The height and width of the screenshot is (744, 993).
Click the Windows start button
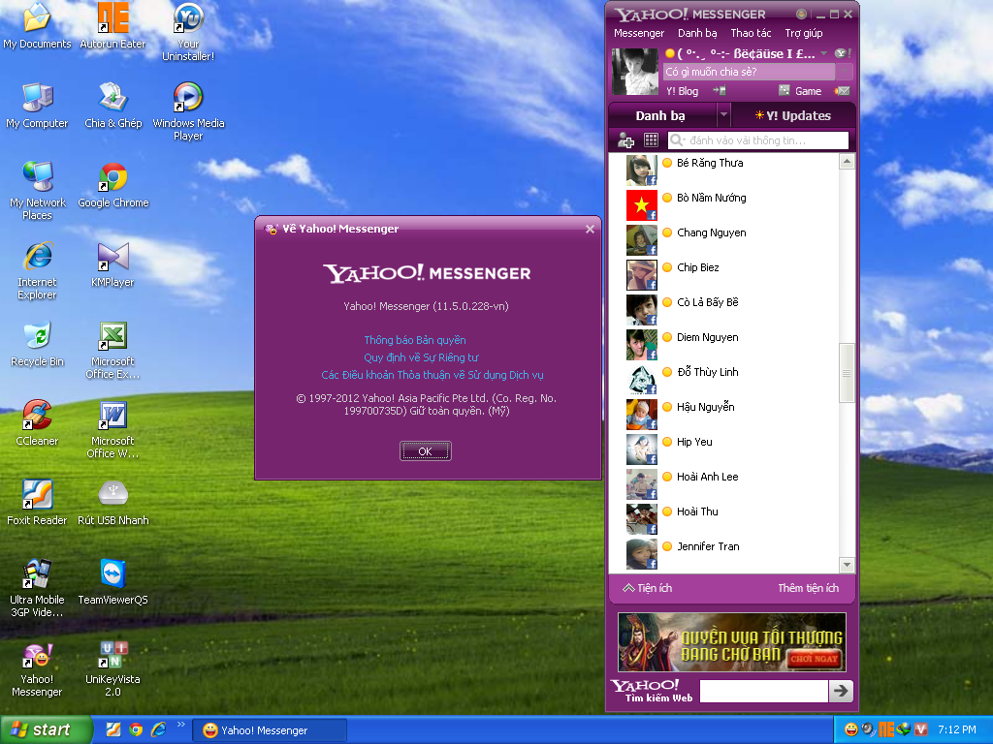[x=45, y=729]
